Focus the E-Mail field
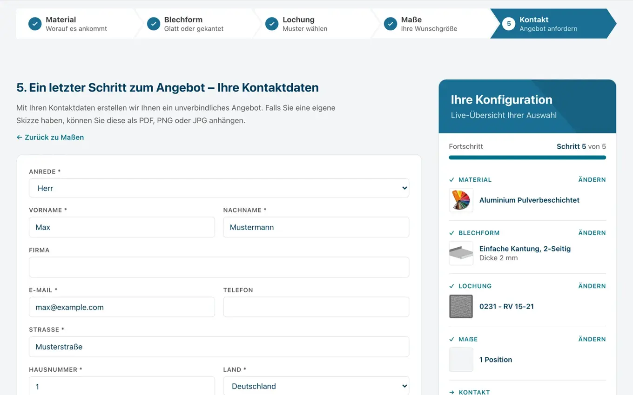The width and height of the screenshot is (633, 395). (122, 307)
